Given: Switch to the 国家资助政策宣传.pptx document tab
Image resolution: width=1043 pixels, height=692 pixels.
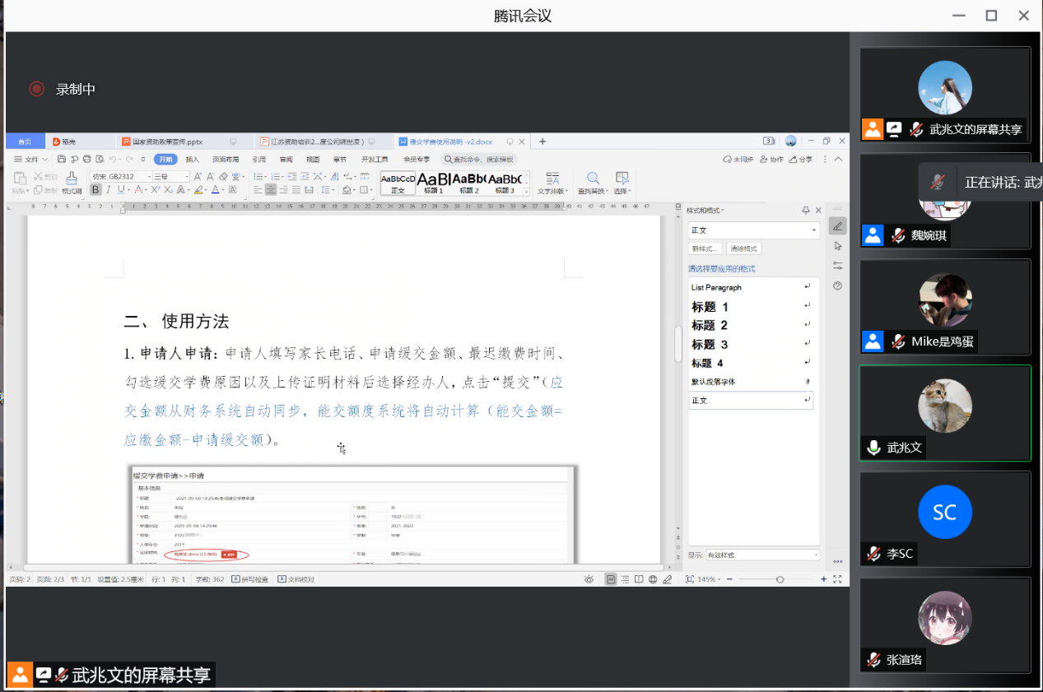Looking at the screenshot, I should 166,142.
